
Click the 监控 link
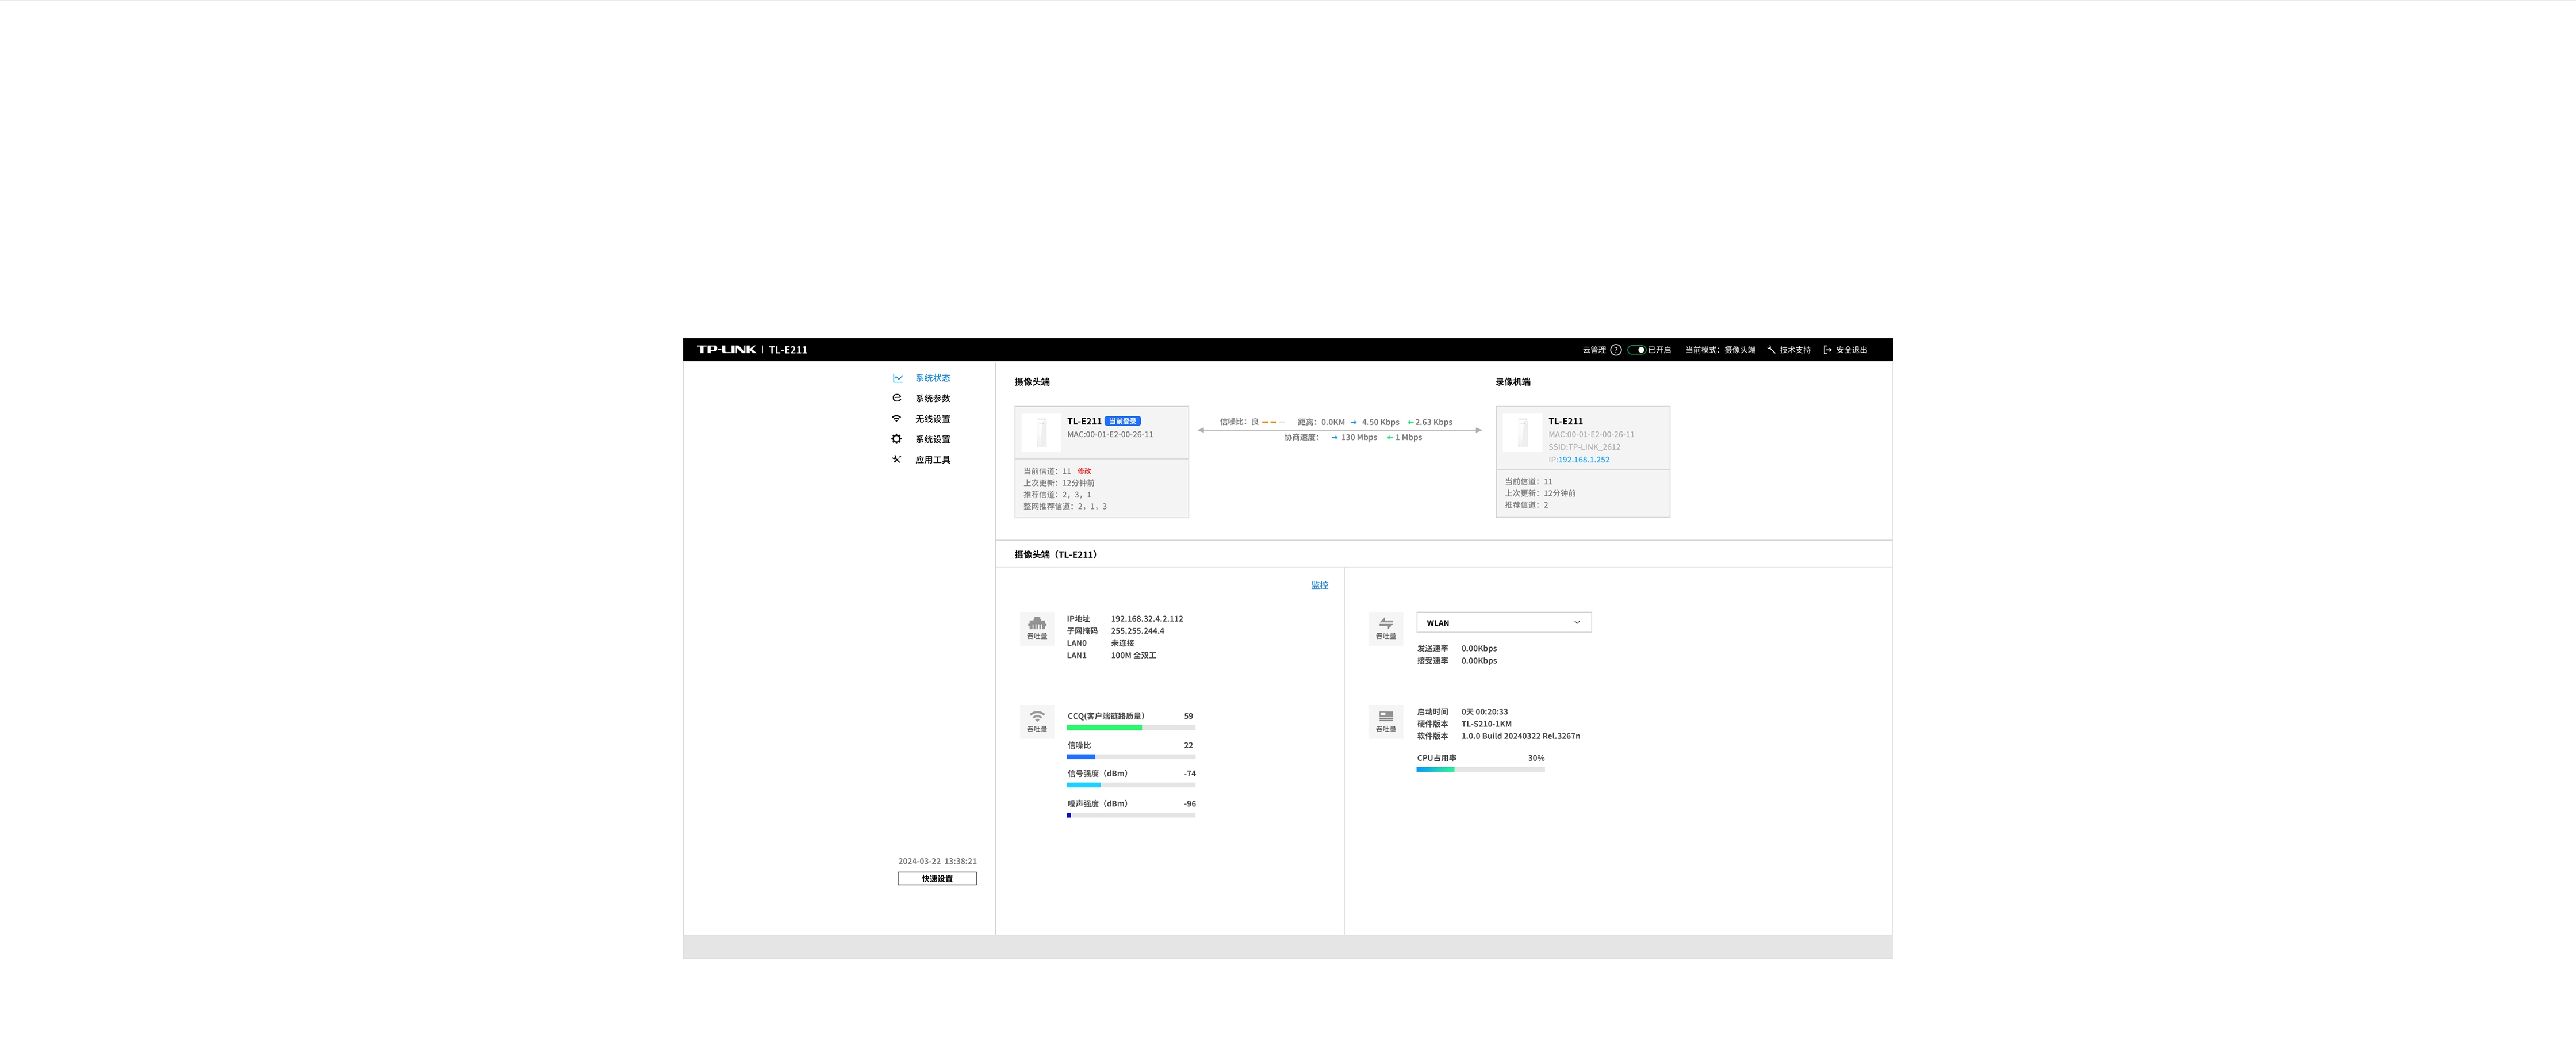[1319, 586]
